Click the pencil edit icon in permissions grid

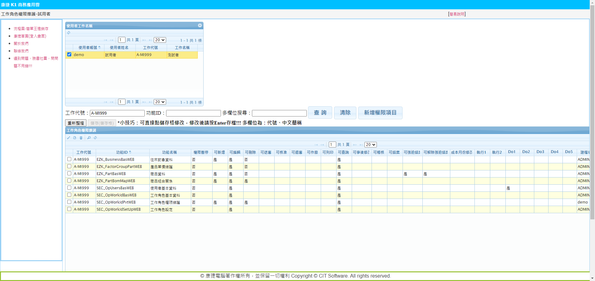(x=68, y=138)
